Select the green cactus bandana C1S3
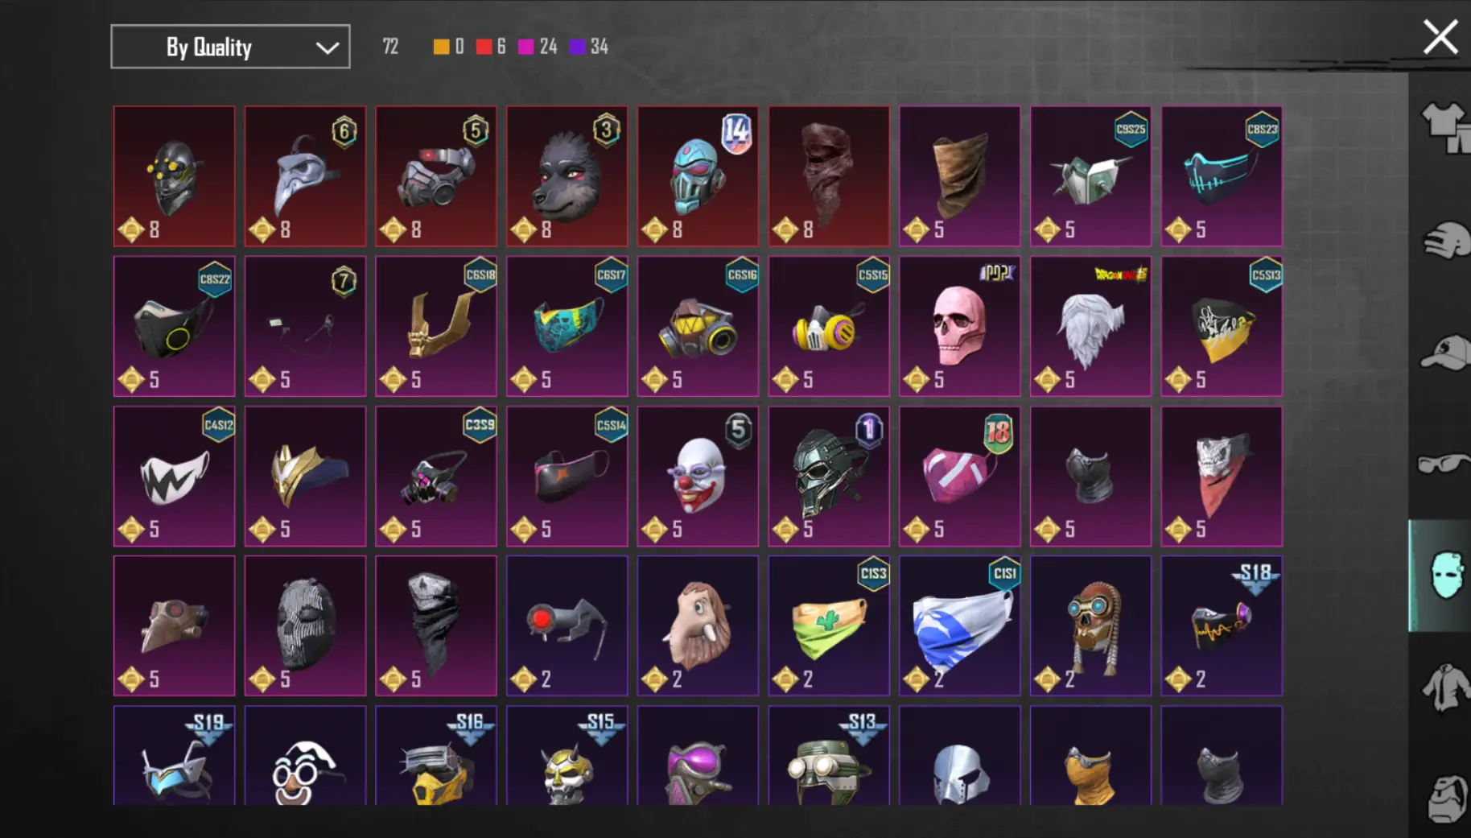 coord(829,625)
